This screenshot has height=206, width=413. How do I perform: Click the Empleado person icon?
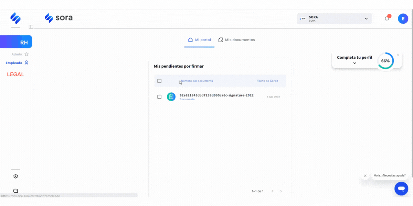click(27, 63)
